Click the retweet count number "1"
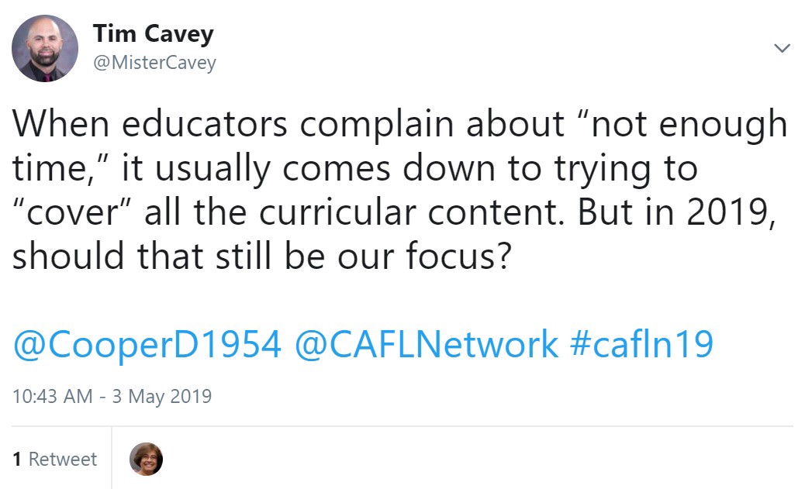The height and width of the screenshot is (489, 805). click(17, 459)
